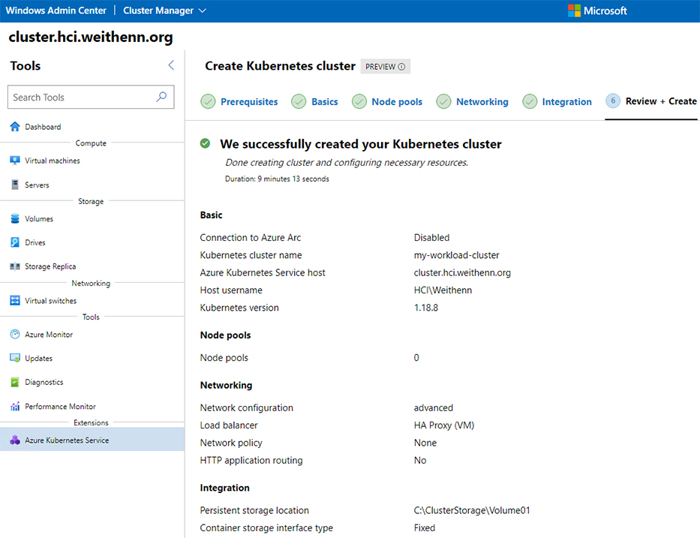Click the Azure Kubernetes Service host value

tap(462, 272)
